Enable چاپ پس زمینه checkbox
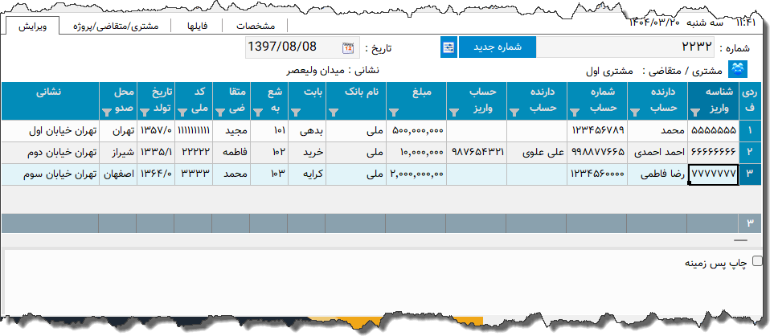Screen dimensions: 770x336 (758, 260)
